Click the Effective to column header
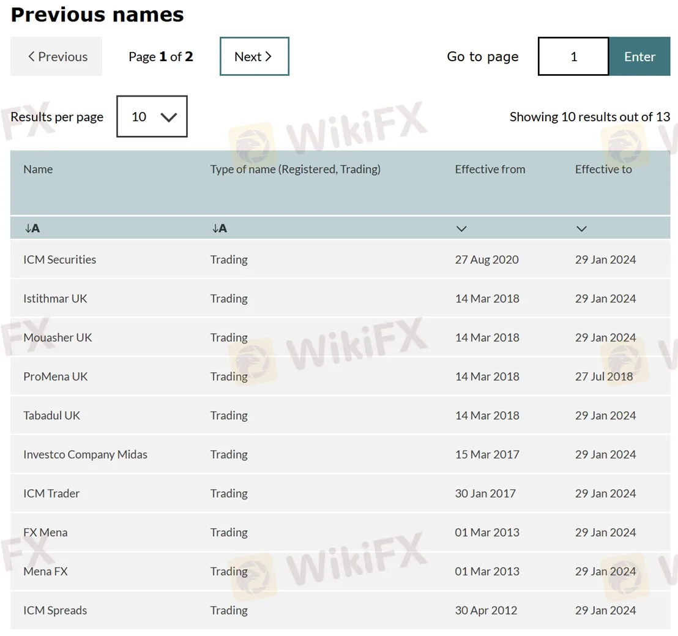Viewport: 678px width, 636px height. click(x=603, y=169)
